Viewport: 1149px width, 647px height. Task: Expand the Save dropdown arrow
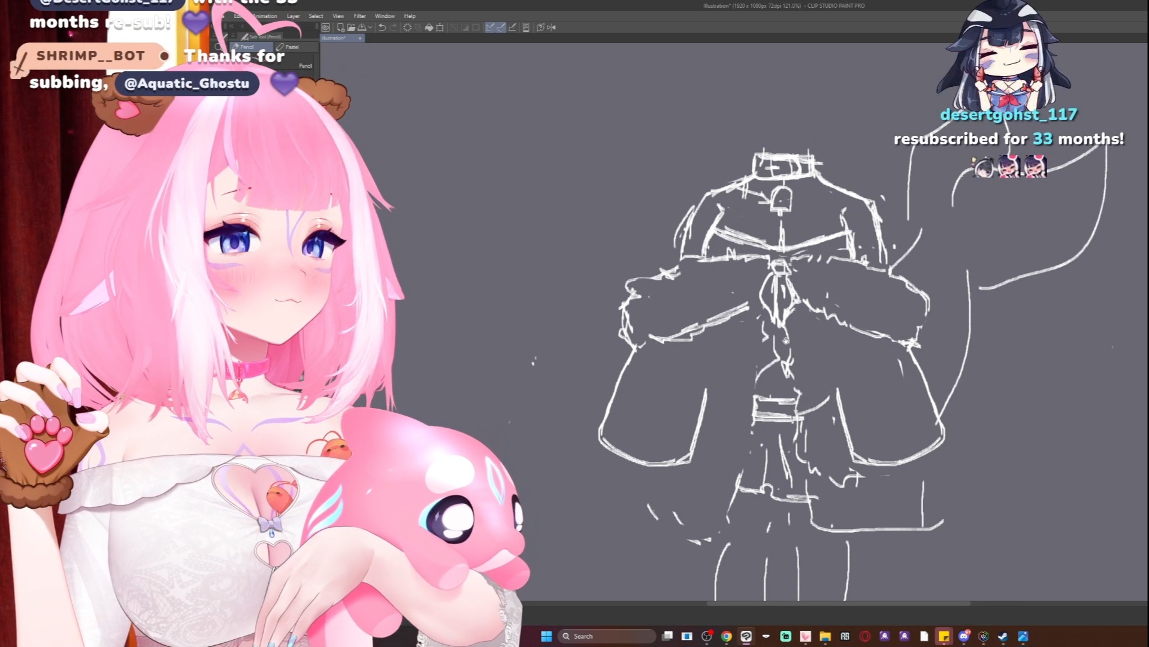click(x=370, y=28)
